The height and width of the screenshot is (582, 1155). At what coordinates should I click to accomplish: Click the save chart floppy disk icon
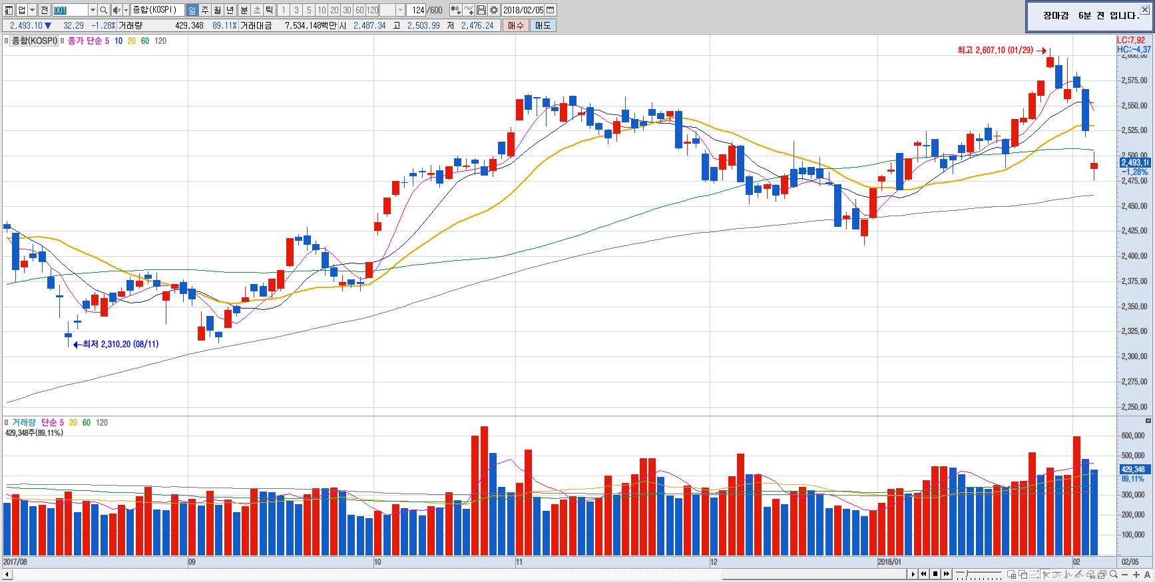pyautogui.click(x=481, y=10)
